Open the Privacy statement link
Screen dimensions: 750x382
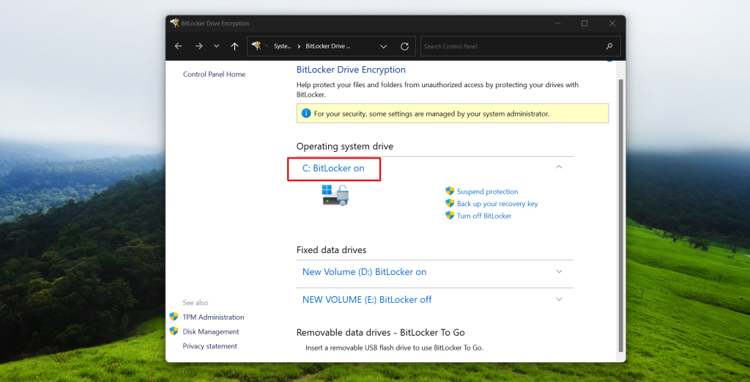point(209,346)
